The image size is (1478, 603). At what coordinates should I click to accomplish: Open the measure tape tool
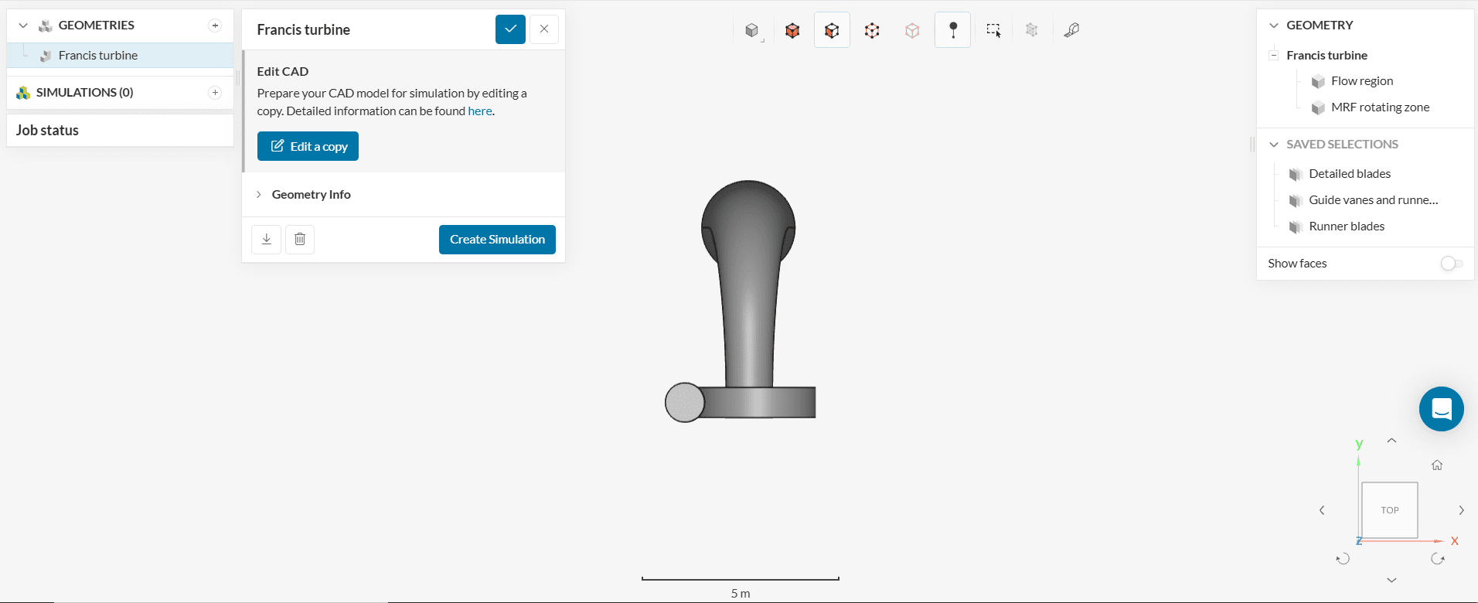(1071, 30)
